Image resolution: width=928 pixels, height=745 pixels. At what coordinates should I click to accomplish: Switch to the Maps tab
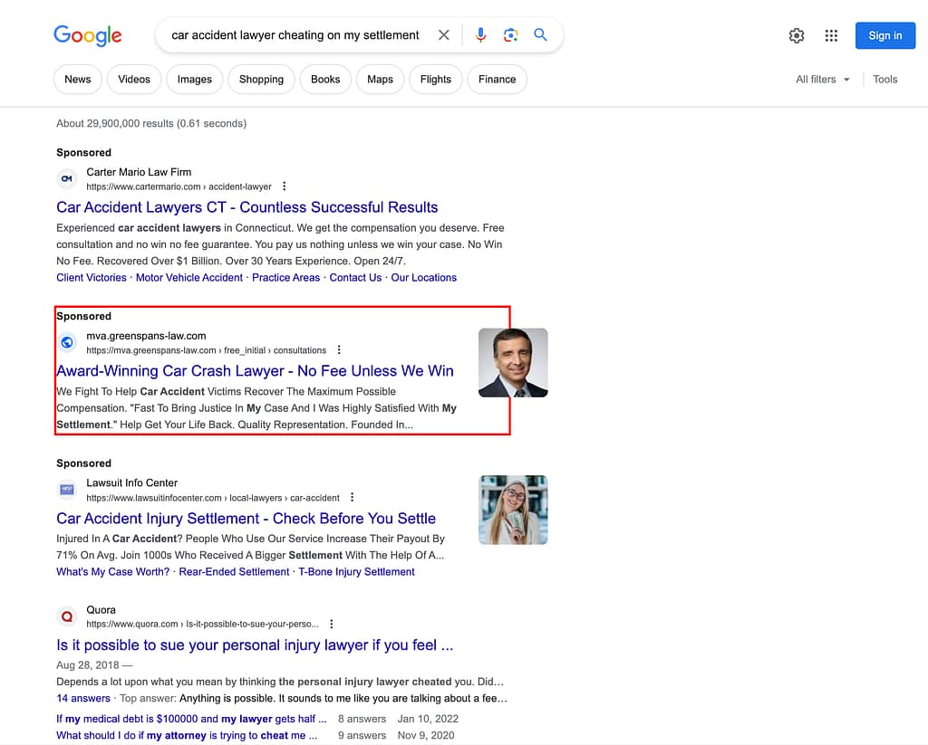coord(380,80)
